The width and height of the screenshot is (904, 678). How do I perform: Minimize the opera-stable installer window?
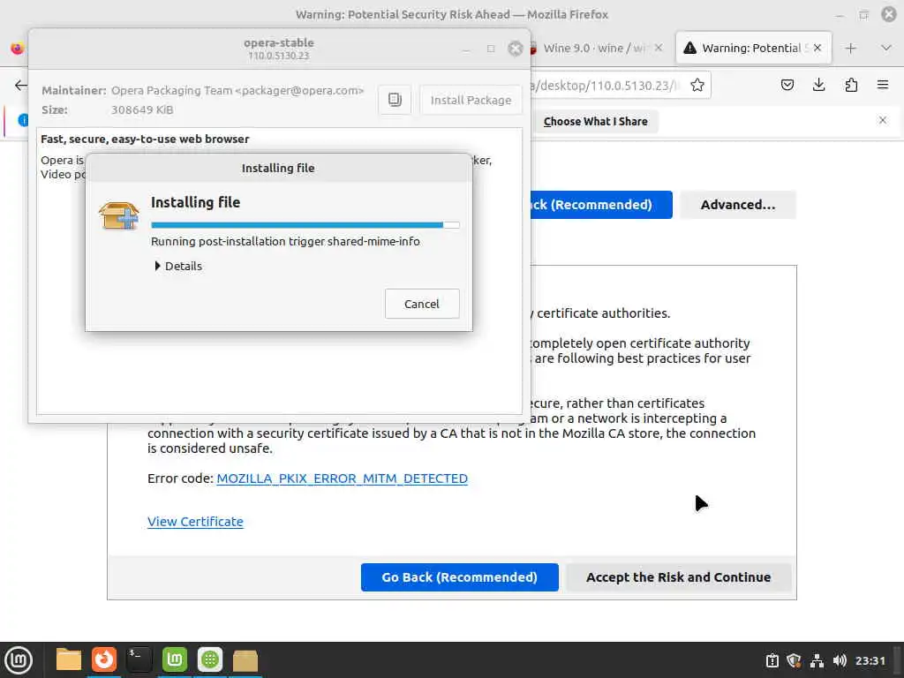[x=466, y=49]
